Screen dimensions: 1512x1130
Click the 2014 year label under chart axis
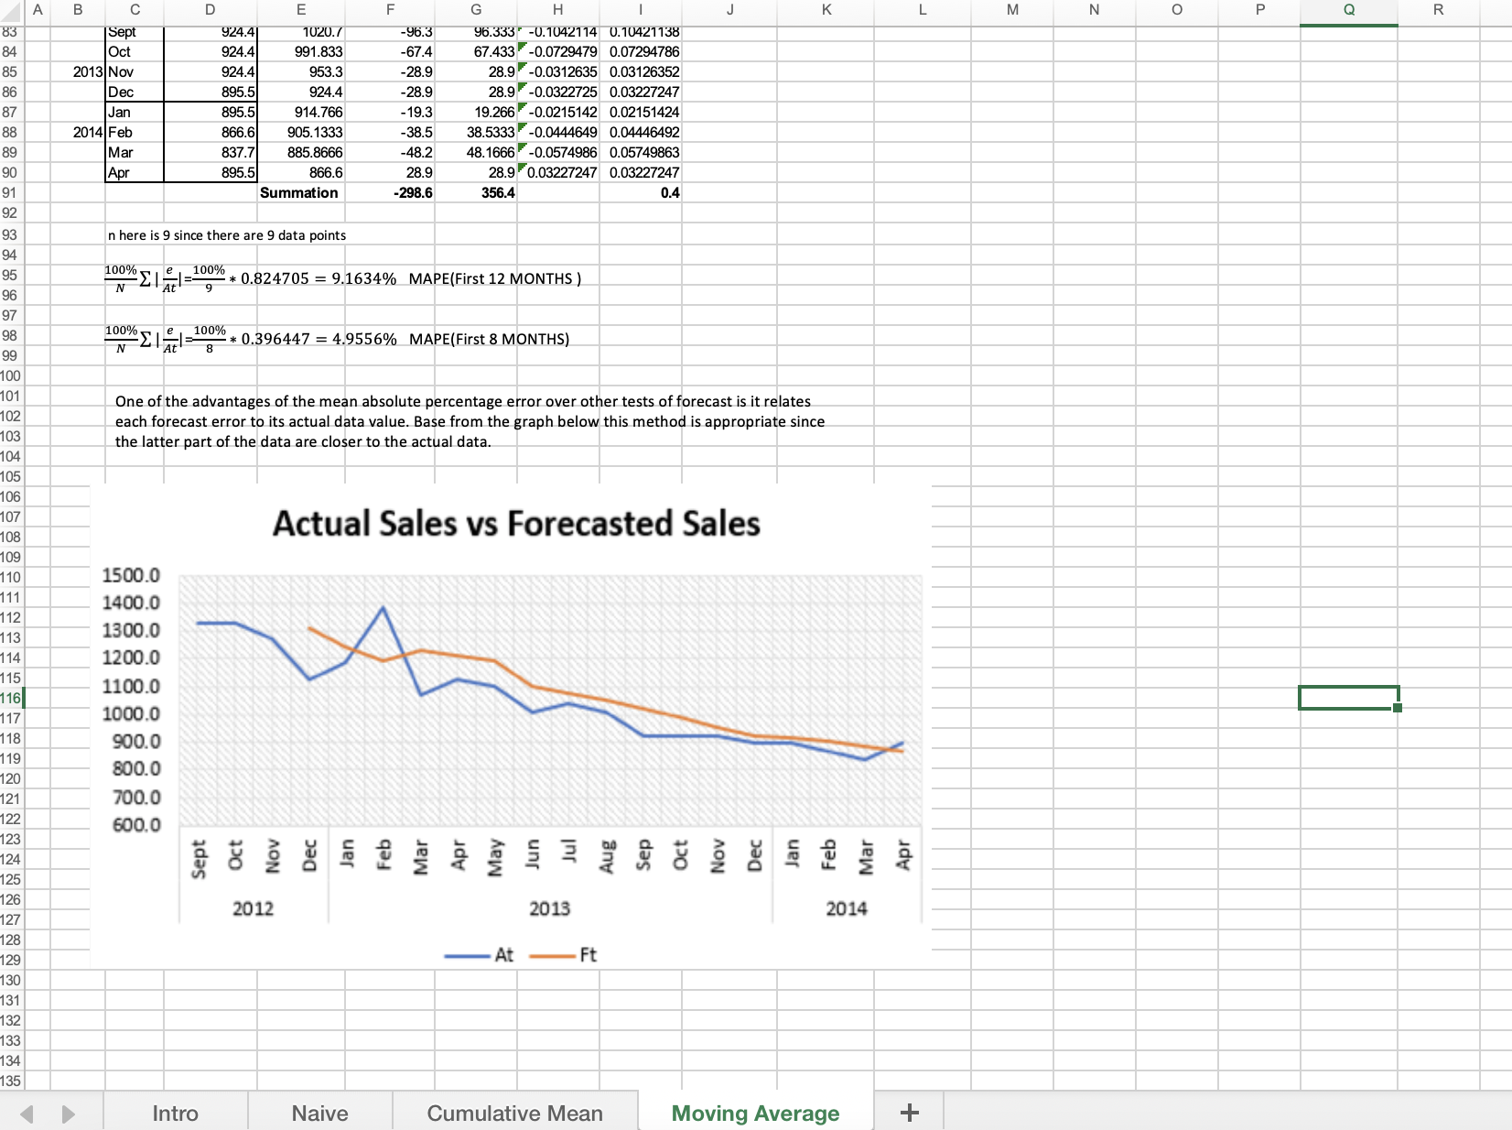click(847, 908)
